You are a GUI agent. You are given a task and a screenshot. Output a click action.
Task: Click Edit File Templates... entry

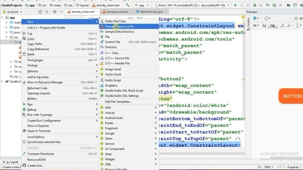129,102
